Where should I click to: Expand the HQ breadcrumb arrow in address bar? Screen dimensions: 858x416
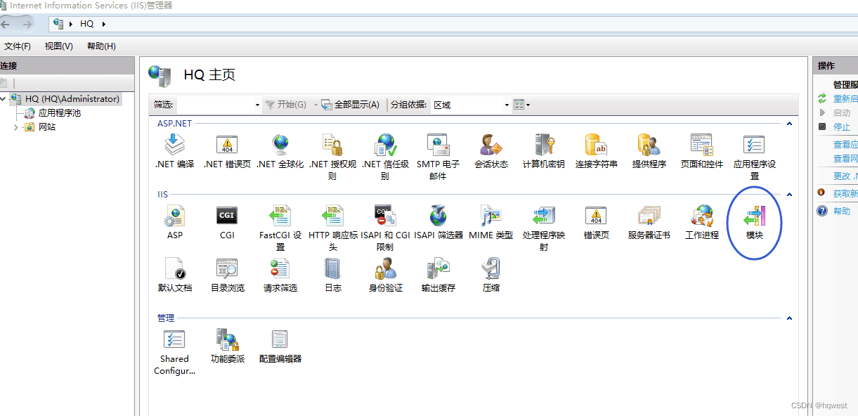pos(104,24)
